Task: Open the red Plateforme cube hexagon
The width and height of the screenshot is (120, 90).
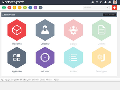Action: pyautogui.click(x=17, y=30)
